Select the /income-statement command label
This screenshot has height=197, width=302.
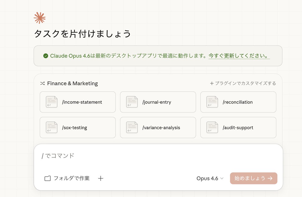tap(82, 102)
